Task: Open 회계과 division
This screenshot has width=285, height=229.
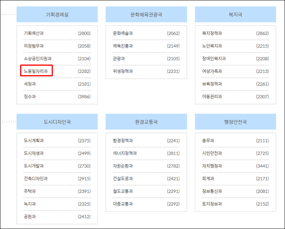Action: tap(208, 178)
